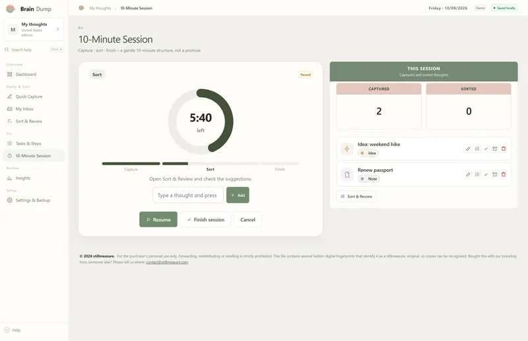Click the Sort phase chip
Viewport: 528px width, 341px height.
(97, 75)
